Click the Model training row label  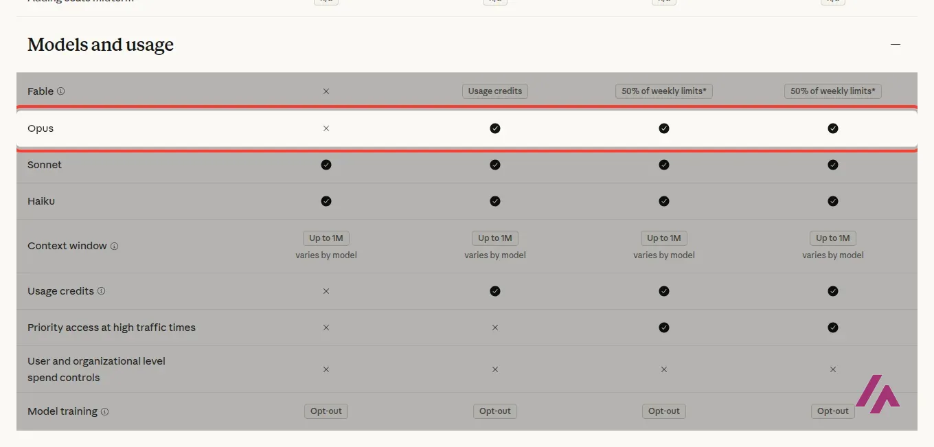tap(62, 411)
